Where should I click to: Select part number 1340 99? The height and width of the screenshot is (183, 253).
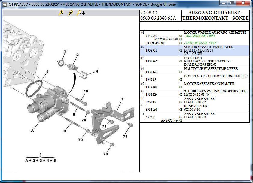click(x=151, y=79)
